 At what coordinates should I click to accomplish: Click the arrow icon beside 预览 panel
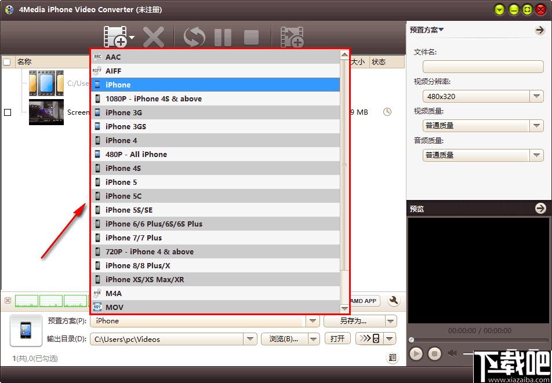tap(540, 209)
